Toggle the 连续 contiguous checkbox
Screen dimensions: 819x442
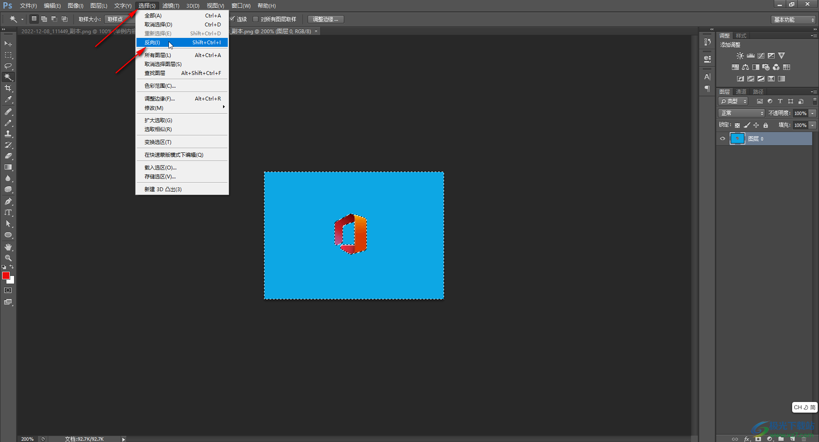(232, 19)
